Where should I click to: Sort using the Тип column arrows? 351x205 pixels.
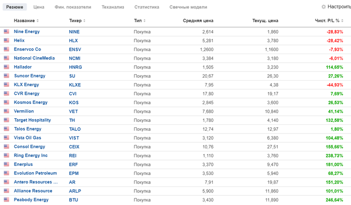144,21
